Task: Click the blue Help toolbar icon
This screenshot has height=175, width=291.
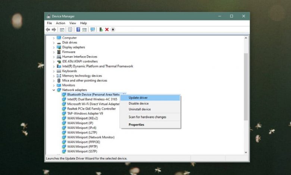Action: point(78,30)
